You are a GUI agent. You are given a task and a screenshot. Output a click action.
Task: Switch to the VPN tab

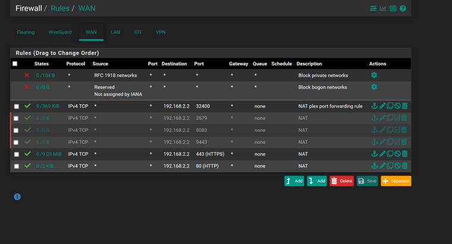pos(161,32)
